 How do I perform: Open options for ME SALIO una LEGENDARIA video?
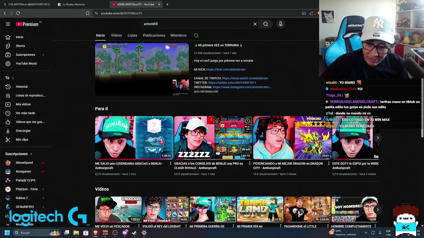(x=171, y=164)
